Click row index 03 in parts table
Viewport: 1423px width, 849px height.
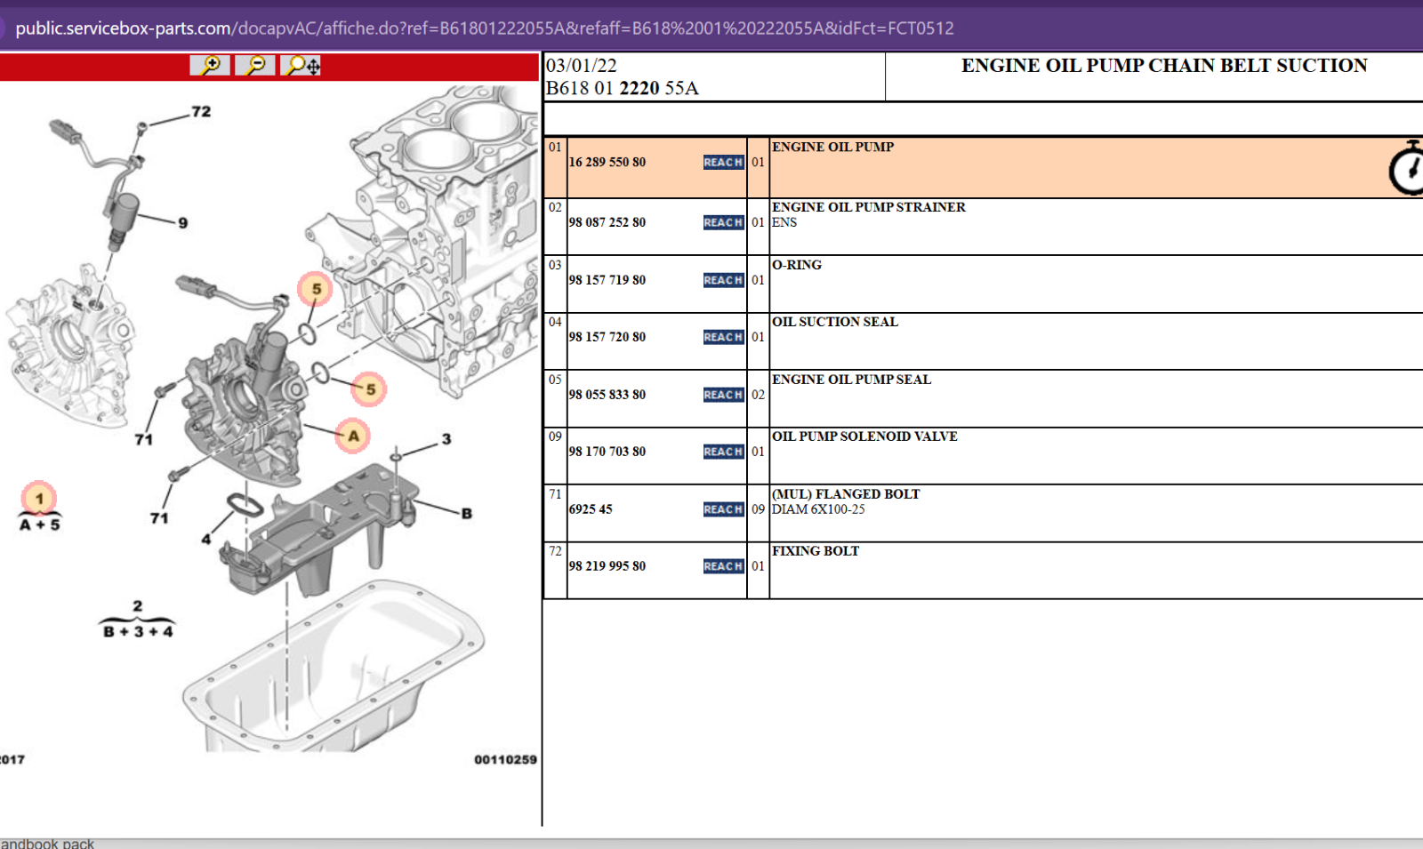pyautogui.click(x=555, y=265)
